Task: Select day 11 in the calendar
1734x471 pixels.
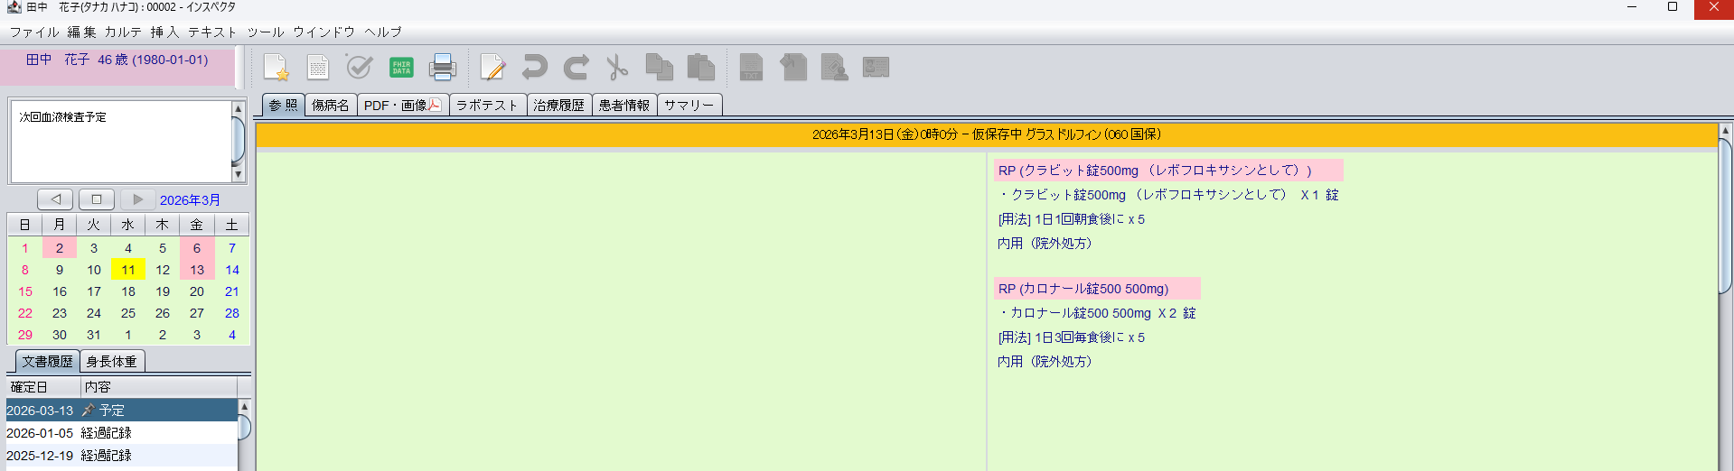Action: [x=128, y=270]
